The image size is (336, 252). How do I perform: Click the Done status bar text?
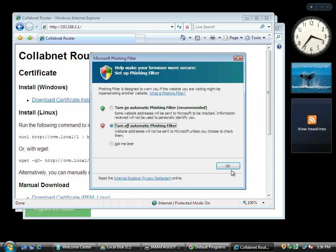click(x=20, y=203)
